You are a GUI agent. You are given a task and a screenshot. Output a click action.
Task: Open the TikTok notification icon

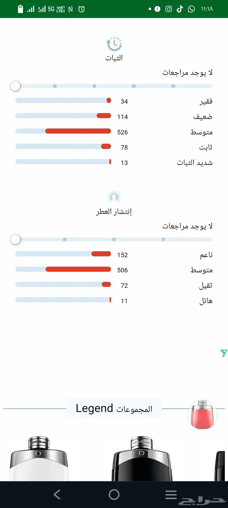[x=180, y=9]
